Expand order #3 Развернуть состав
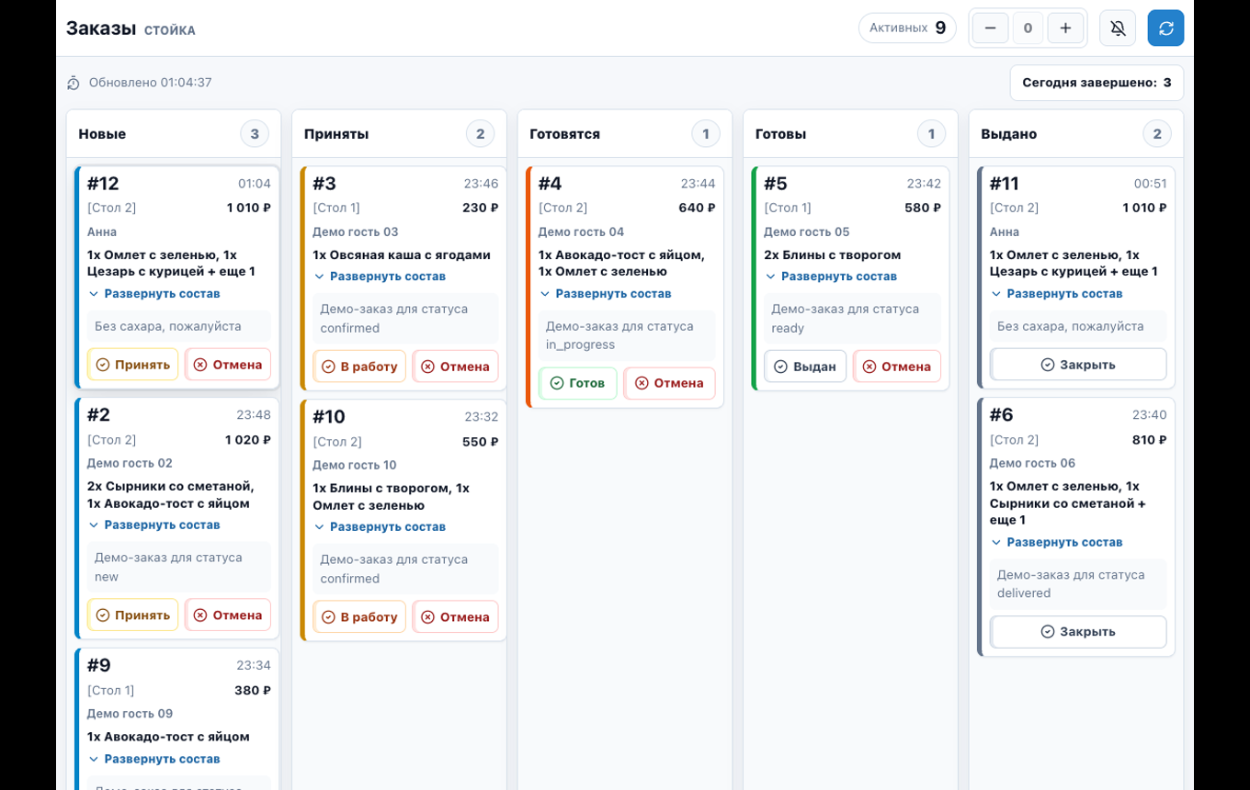This screenshot has height=790, width=1250. click(380, 276)
